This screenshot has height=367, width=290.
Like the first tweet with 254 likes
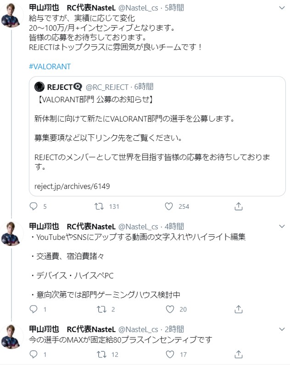pos(168,206)
